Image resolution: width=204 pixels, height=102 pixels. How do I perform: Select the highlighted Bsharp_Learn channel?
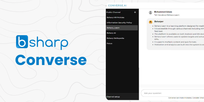coord(113,28)
